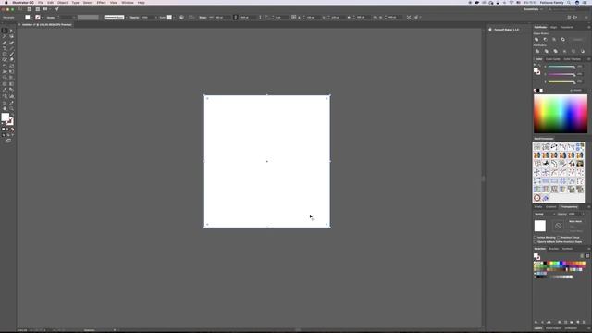The width and height of the screenshot is (592, 333).
Task: Open the Object menu
Action: coord(62,3)
